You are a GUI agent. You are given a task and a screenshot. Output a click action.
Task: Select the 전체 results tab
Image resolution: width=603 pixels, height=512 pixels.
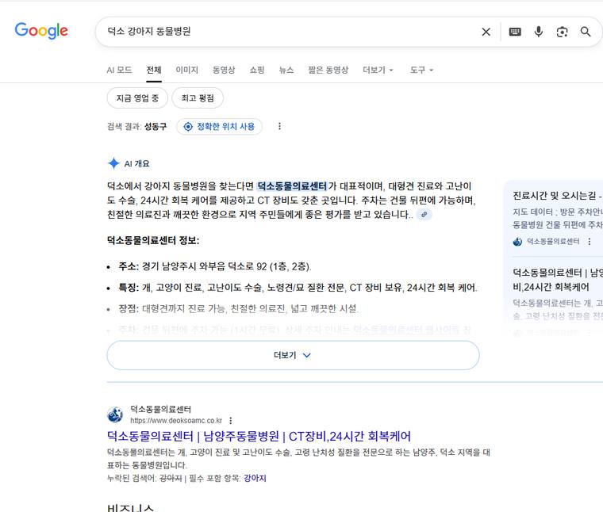154,70
